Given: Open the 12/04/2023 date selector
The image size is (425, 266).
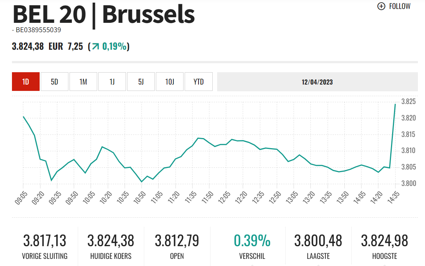Looking at the screenshot, I should click(317, 82).
